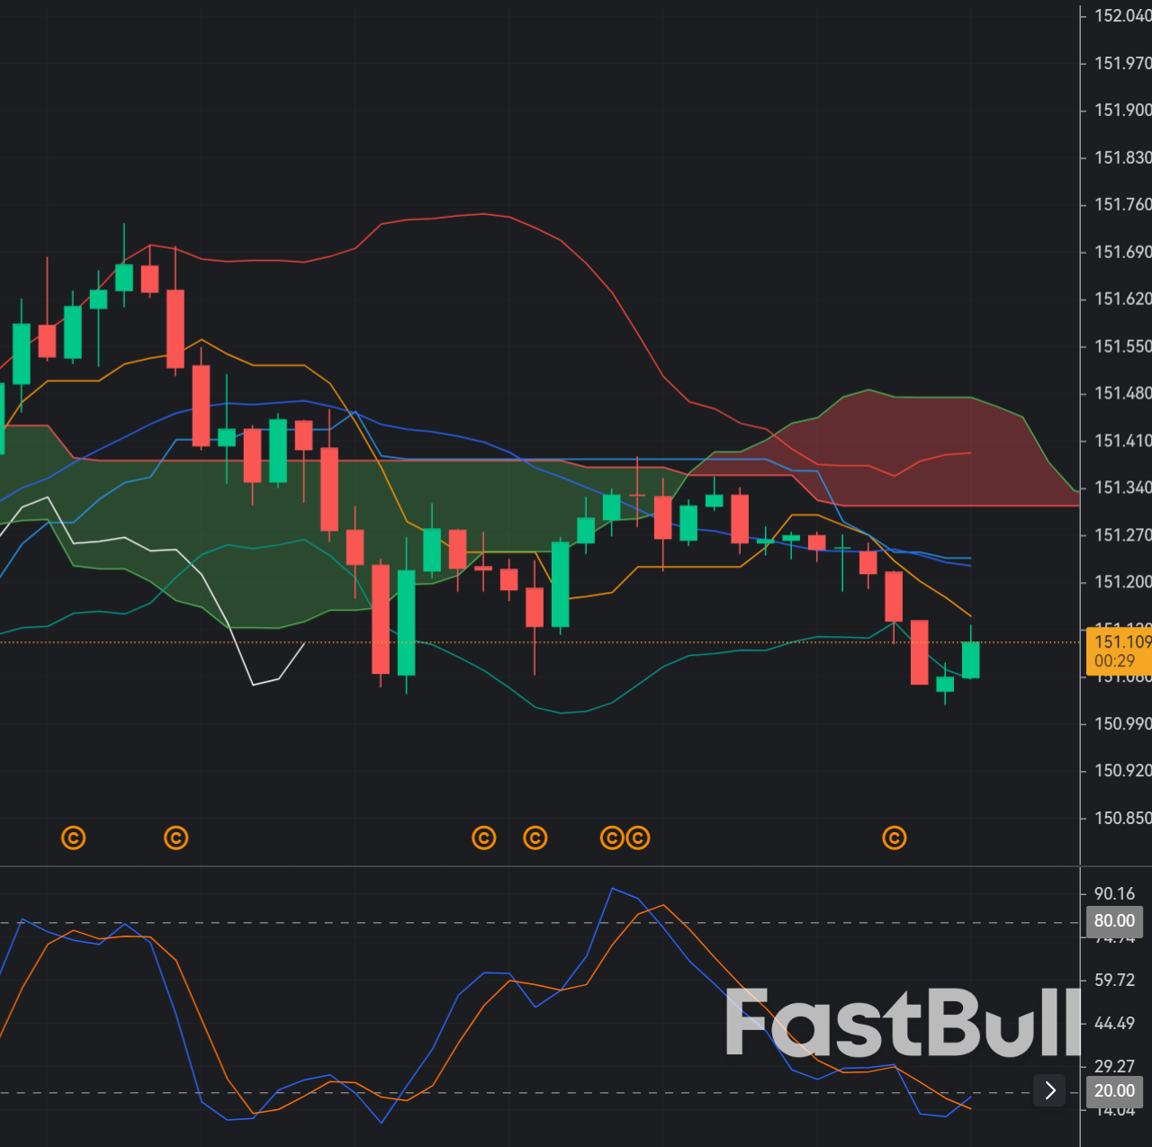Open the rightmost orange C event marker

(895, 838)
